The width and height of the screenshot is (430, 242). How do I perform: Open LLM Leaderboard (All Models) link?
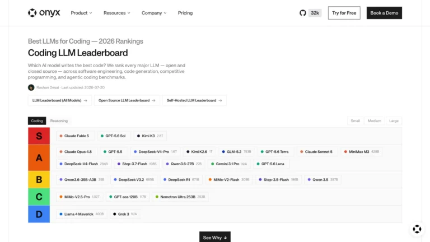[60, 100]
